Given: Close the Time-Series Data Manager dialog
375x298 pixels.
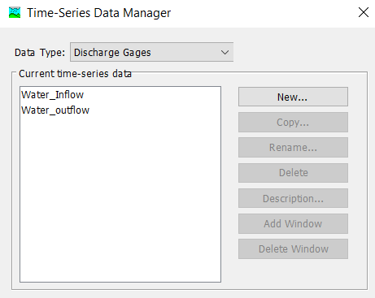Looking at the screenshot, I should (364, 12).
